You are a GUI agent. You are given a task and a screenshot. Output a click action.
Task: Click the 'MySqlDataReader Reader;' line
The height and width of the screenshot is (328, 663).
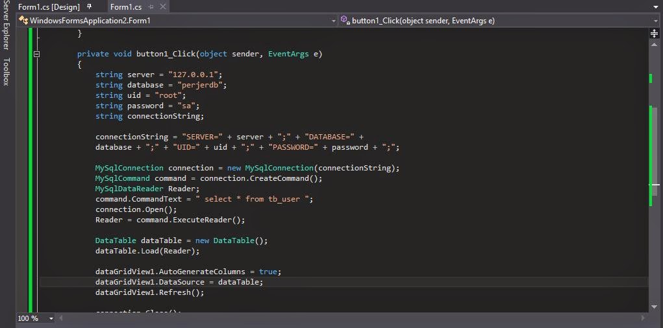(x=147, y=189)
